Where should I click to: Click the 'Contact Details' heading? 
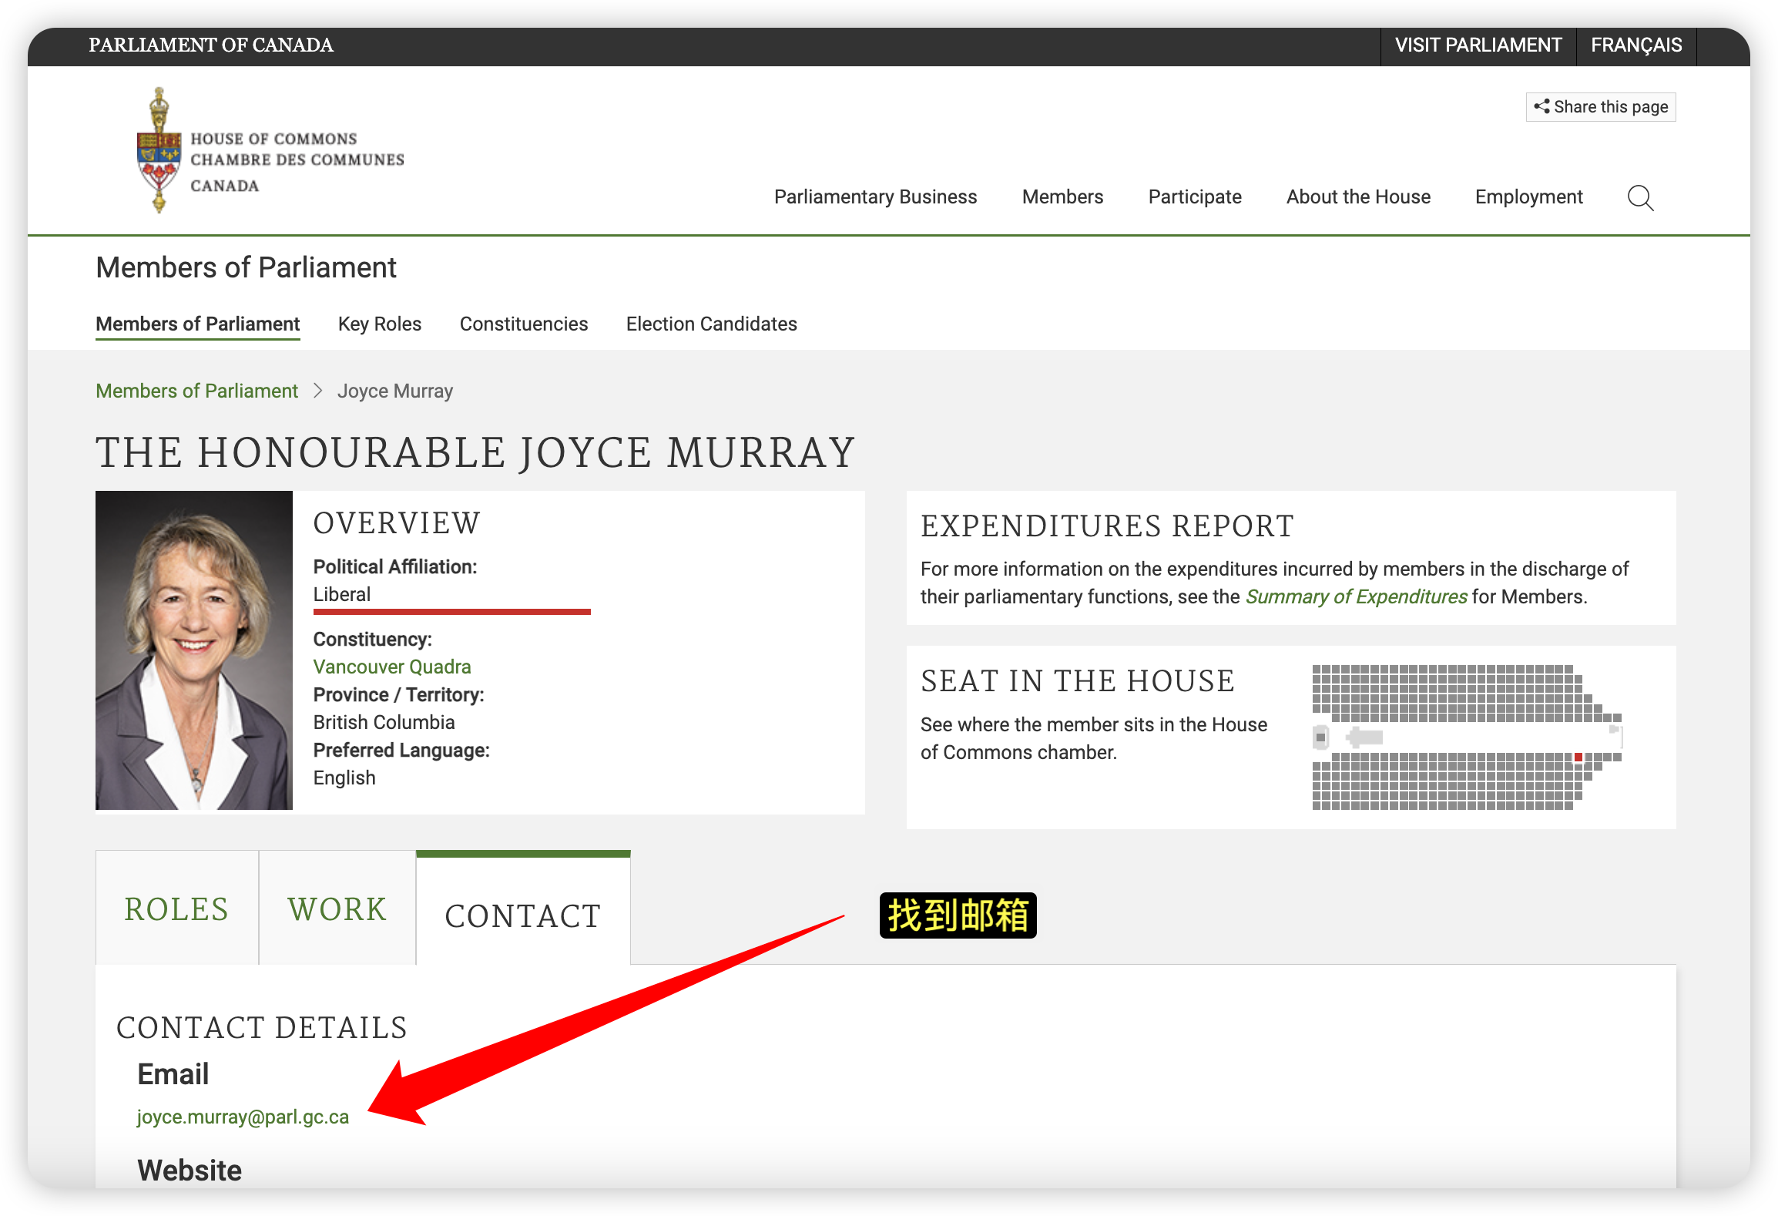261,1028
